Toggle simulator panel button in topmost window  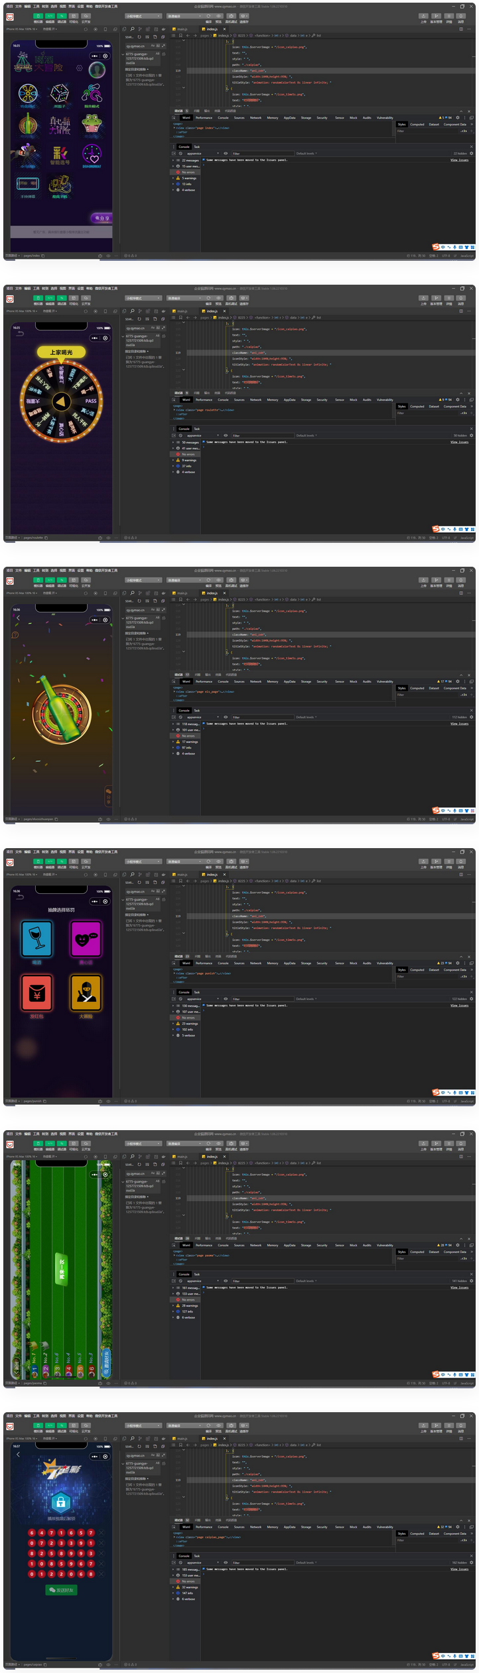(x=38, y=16)
